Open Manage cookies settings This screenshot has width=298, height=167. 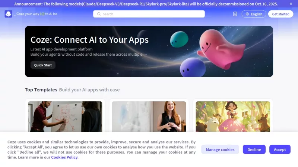220,150
